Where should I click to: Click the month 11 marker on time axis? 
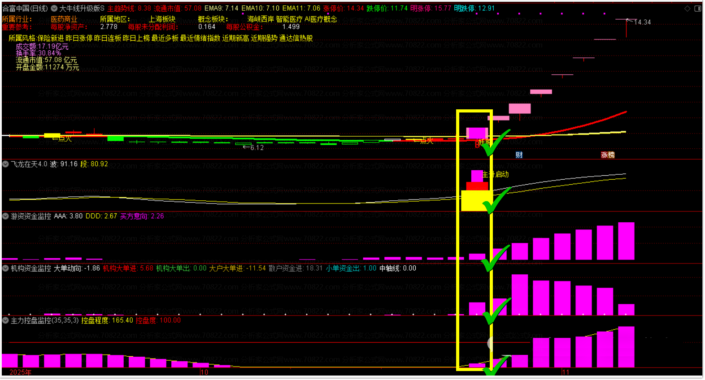point(566,372)
